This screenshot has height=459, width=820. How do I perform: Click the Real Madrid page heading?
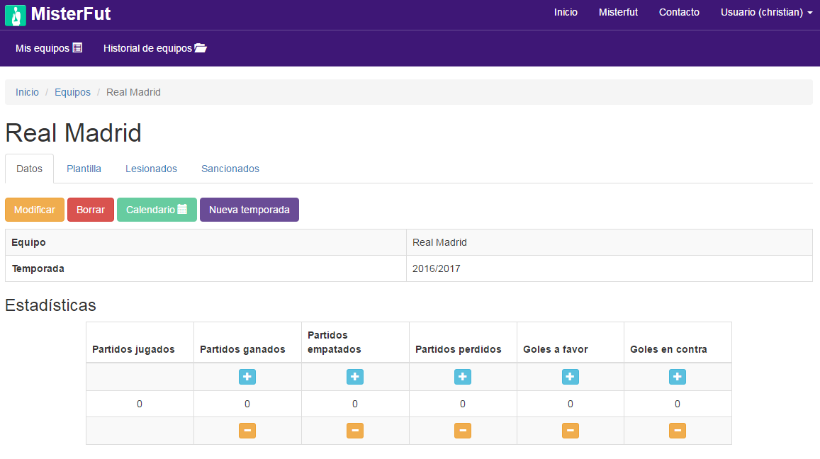[73, 132]
